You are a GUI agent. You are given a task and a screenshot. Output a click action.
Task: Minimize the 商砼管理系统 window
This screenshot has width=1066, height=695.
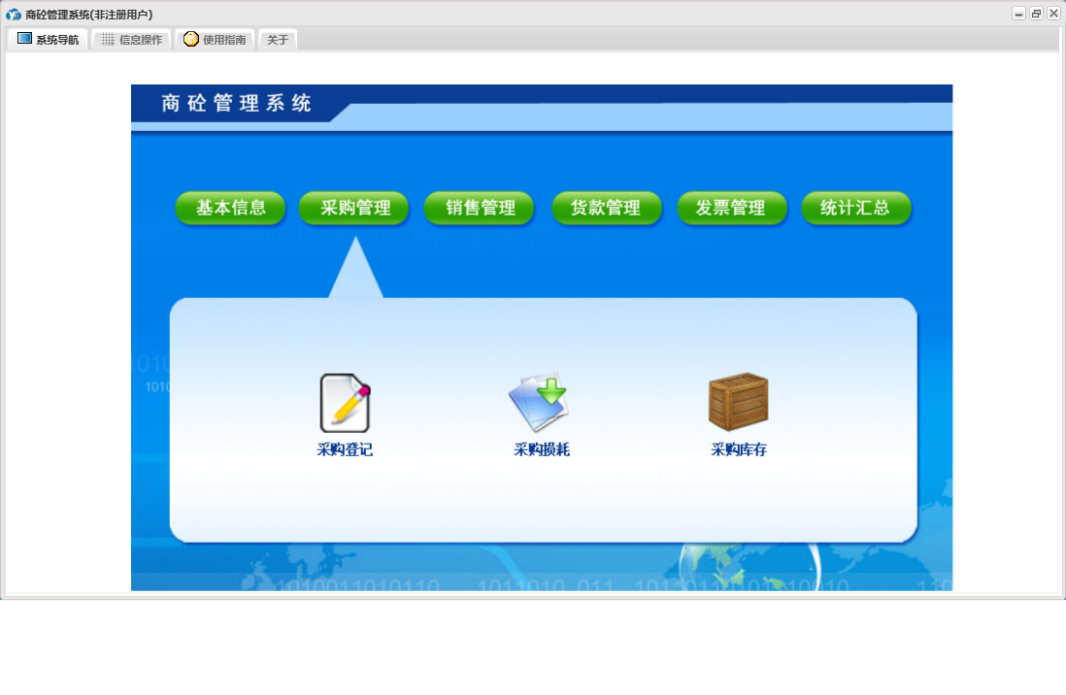(x=1018, y=14)
